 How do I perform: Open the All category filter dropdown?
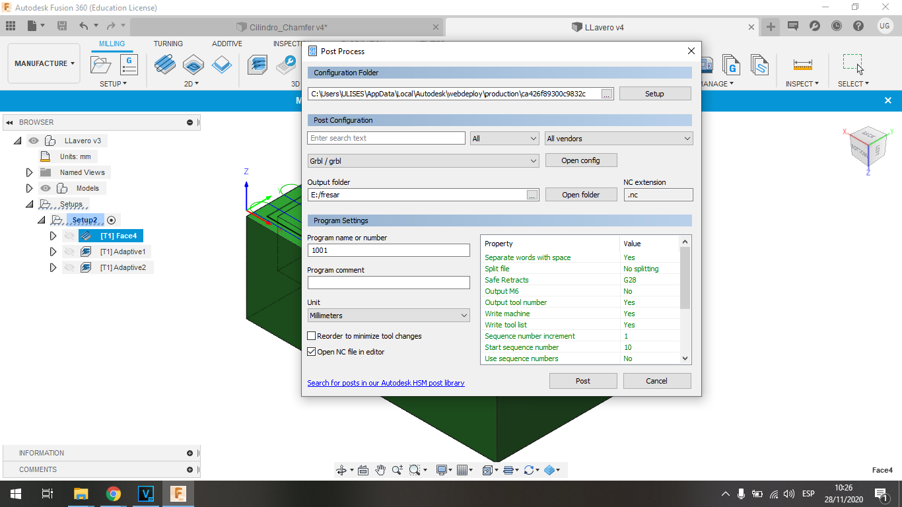click(x=504, y=139)
